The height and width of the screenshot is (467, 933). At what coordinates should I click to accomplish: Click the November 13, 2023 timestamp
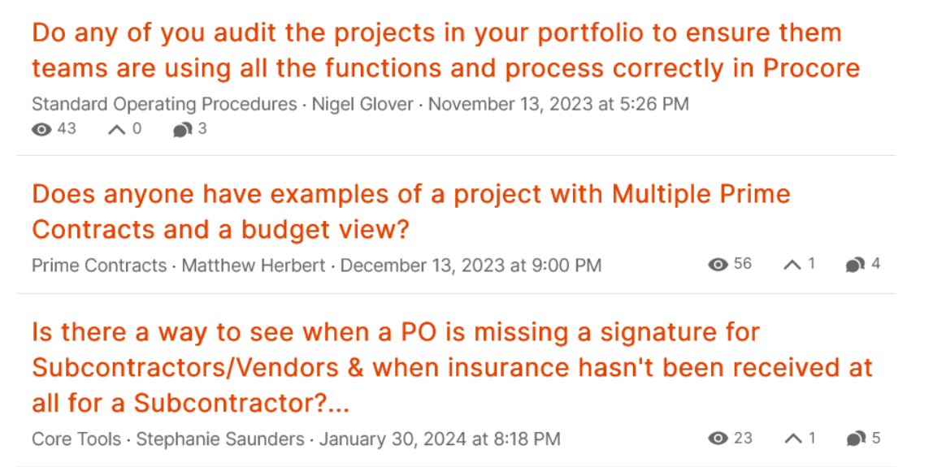tap(558, 104)
